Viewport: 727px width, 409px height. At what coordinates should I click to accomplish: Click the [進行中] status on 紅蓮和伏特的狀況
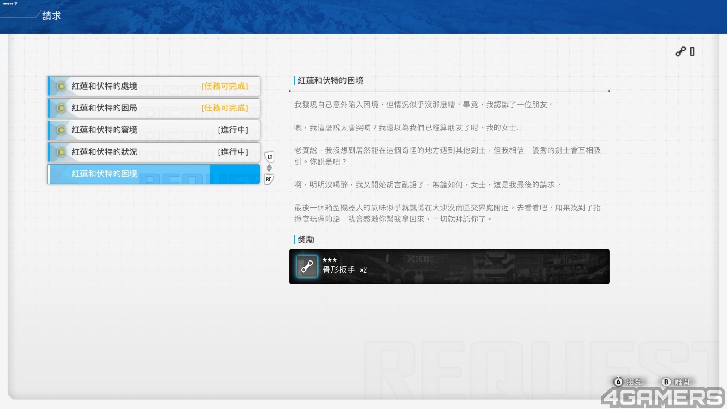pos(233,152)
